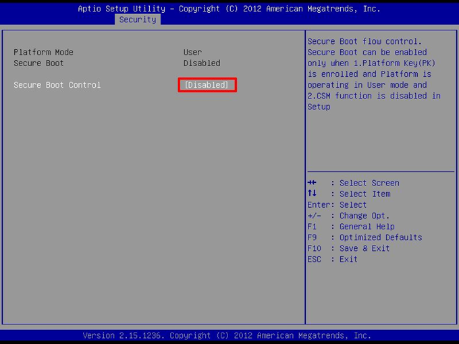Click the 'Select Item' help entry

(364, 194)
